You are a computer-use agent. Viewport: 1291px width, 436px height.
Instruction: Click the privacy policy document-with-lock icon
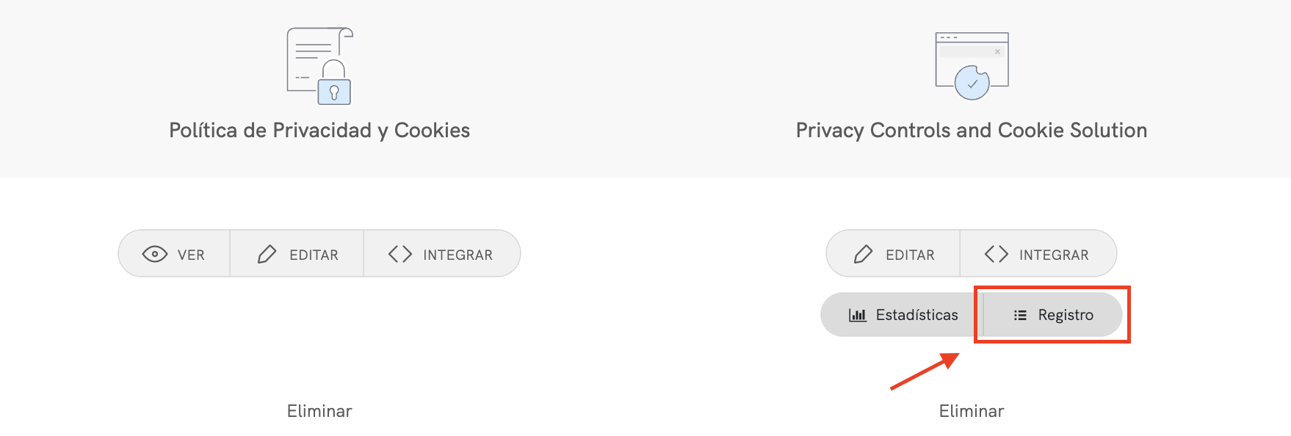tap(319, 66)
